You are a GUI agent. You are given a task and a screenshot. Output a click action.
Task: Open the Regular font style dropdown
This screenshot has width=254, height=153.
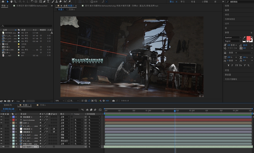tap(233, 41)
